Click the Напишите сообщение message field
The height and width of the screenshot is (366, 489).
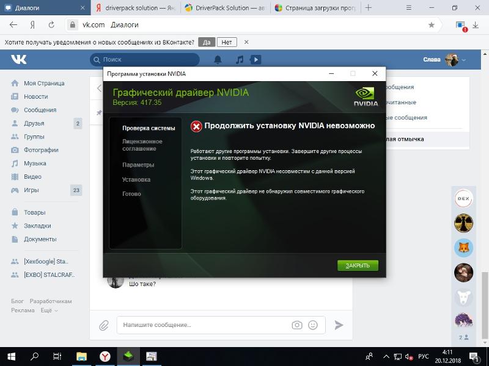[x=204, y=325]
